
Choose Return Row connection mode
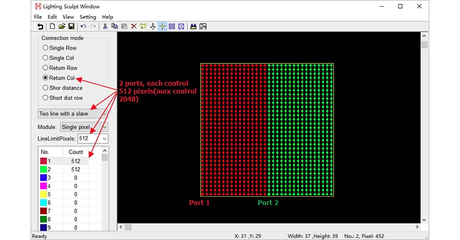[x=60, y=68]
